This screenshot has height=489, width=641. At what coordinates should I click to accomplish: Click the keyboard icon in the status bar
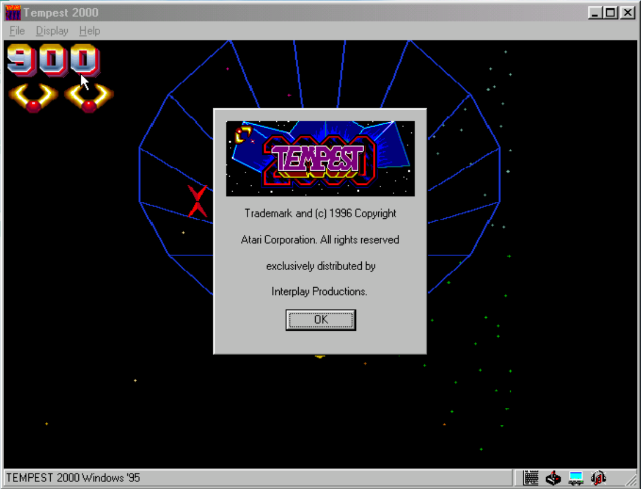[531, 478]
